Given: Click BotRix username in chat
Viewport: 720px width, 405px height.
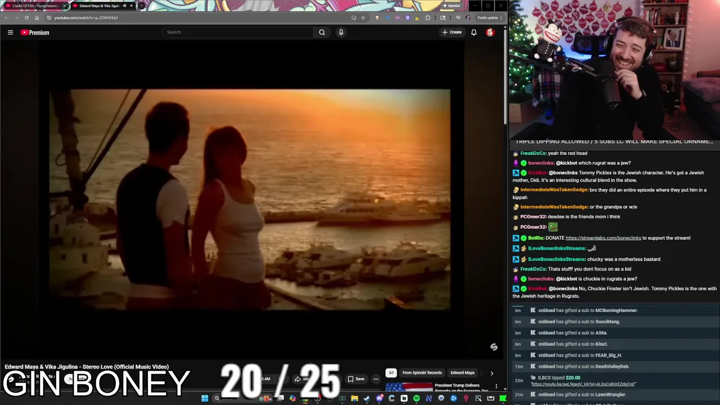Looking at the screenshot, I should (536, 238).
